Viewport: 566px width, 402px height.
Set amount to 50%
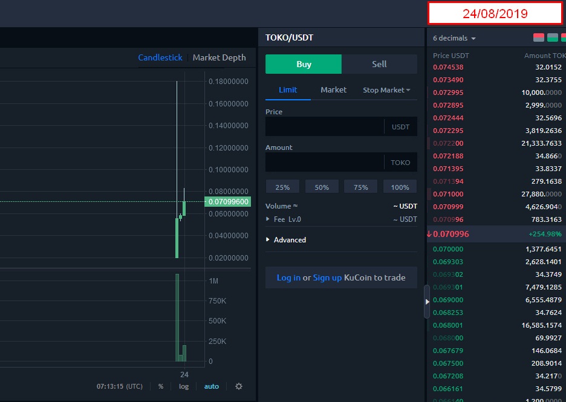click(x=322, y=187)
